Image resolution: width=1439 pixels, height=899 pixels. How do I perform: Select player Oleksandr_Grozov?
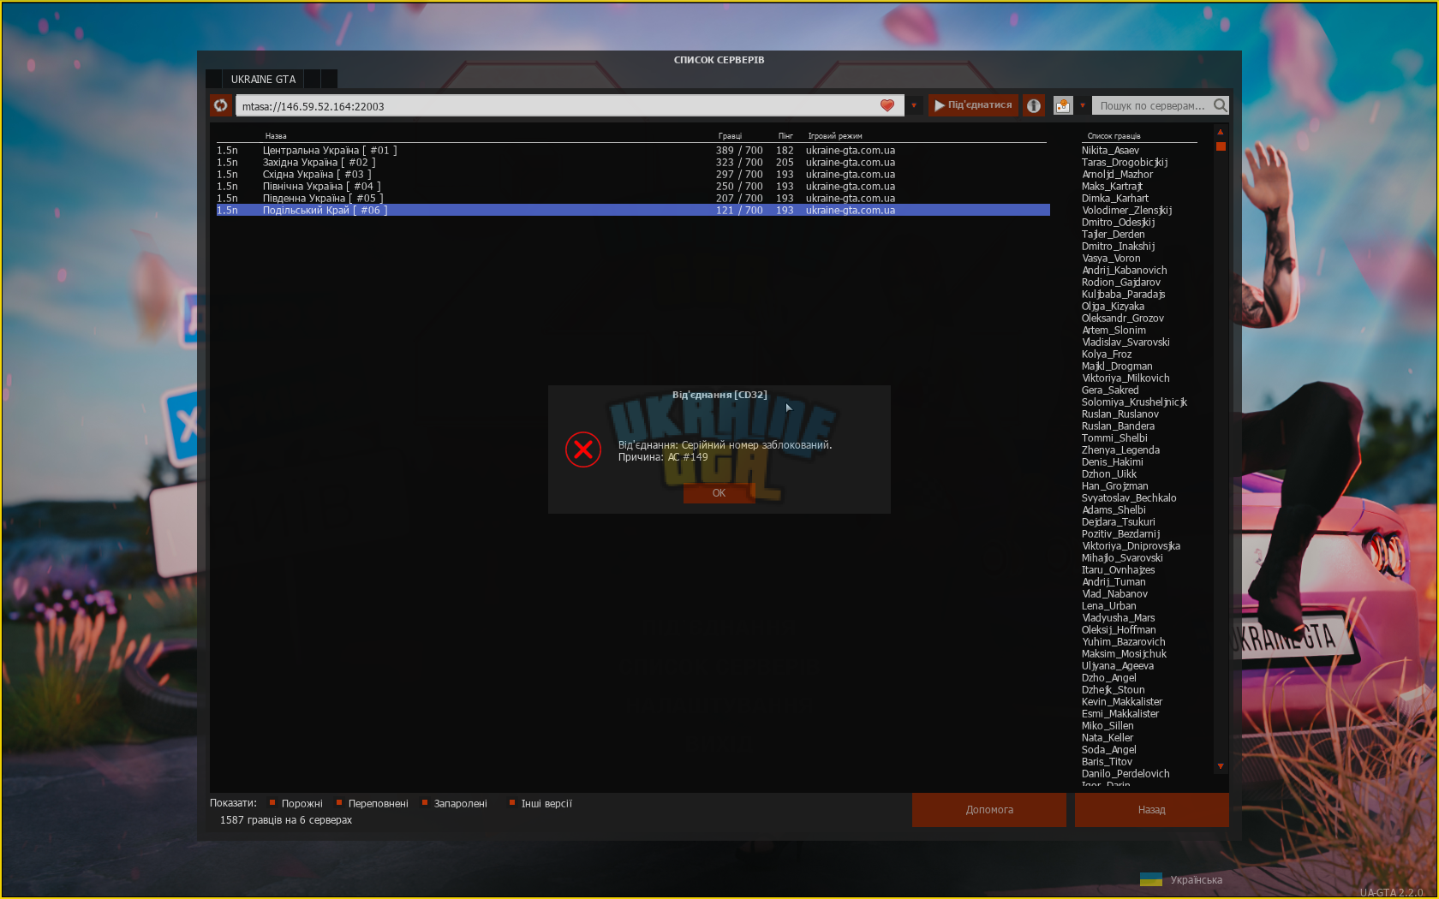pos(1123,318)
